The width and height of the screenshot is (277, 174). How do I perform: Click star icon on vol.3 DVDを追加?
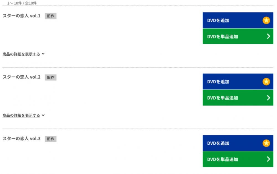266,143
